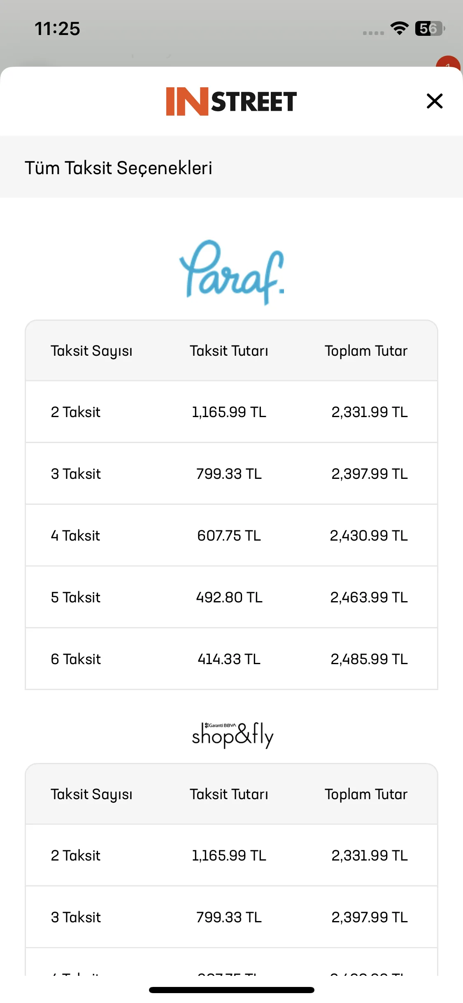Tap Paraf Toplam Tutar column header
This screenshot has height=1003, width=463.
point(366,351)
